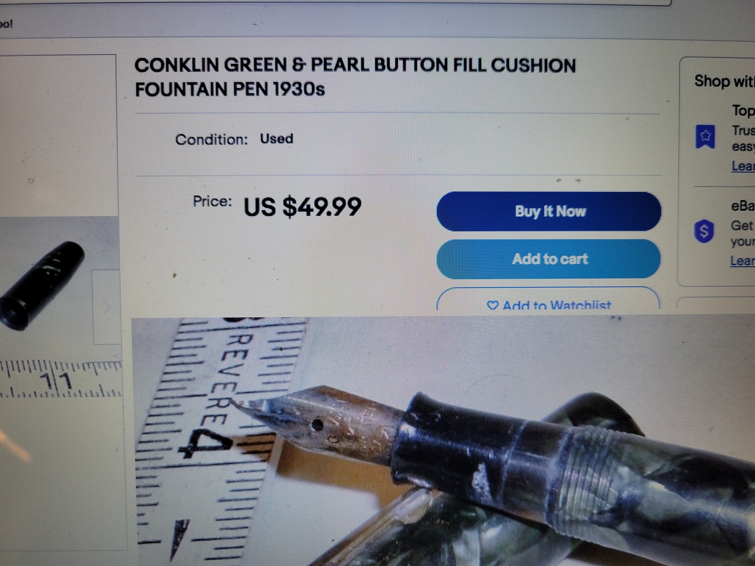Click the Buy It Now button
This screenshot has height=566, width=755.
tap(549, 211)
